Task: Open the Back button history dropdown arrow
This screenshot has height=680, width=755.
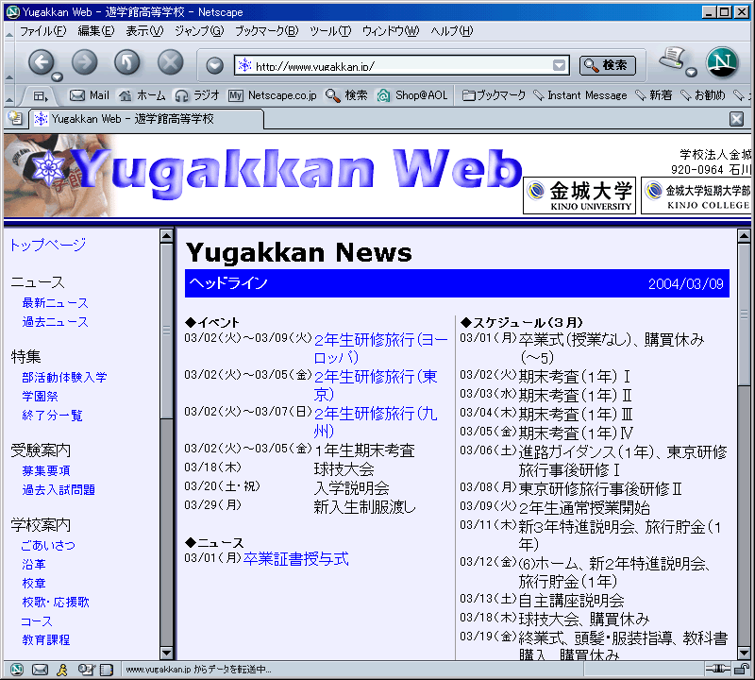Action: 58,76
